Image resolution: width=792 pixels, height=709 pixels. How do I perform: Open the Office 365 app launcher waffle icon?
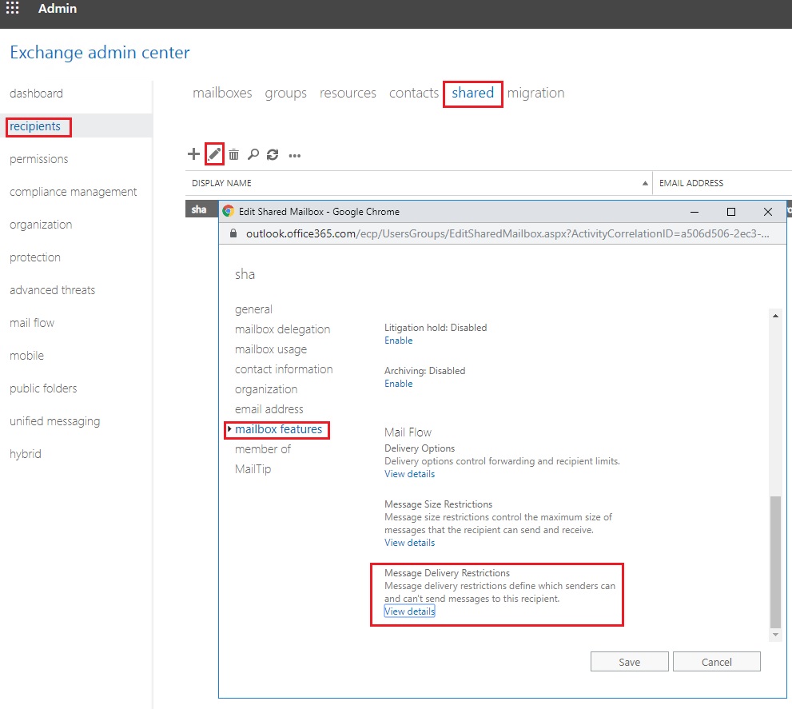coord(12,9)
